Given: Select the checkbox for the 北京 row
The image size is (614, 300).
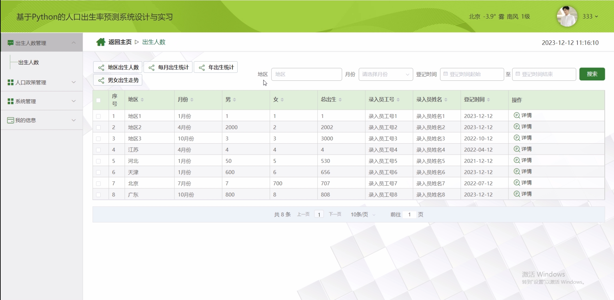Looking at the screenshot, I should (x=98, y=184).
